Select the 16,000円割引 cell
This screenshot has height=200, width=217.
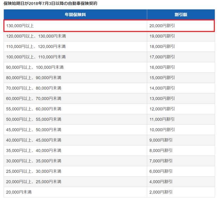(x=181, y=67)
